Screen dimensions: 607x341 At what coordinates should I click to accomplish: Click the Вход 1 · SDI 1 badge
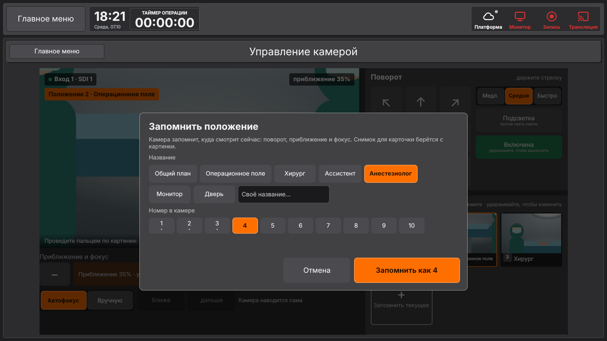[71, 79]
